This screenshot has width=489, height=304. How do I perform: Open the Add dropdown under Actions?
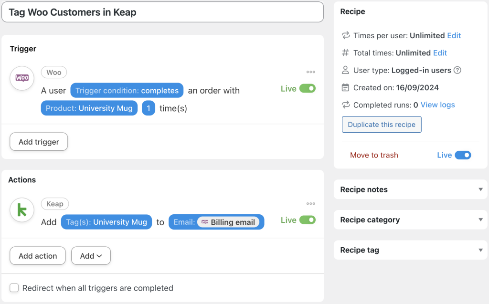91,256
